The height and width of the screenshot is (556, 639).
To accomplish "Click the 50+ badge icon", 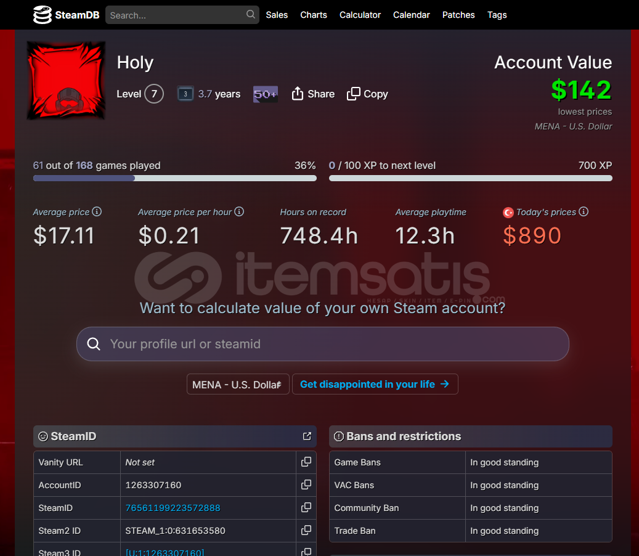I will point(266,94).
